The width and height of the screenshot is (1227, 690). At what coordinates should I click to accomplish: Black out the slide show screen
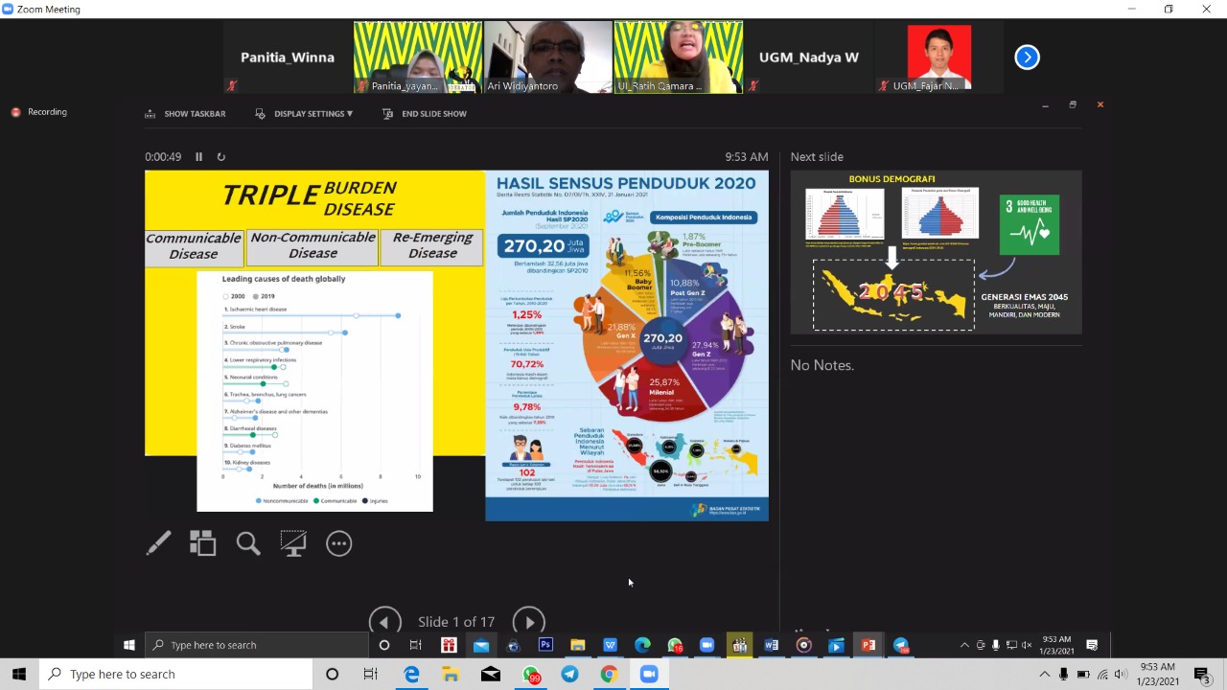293,543
